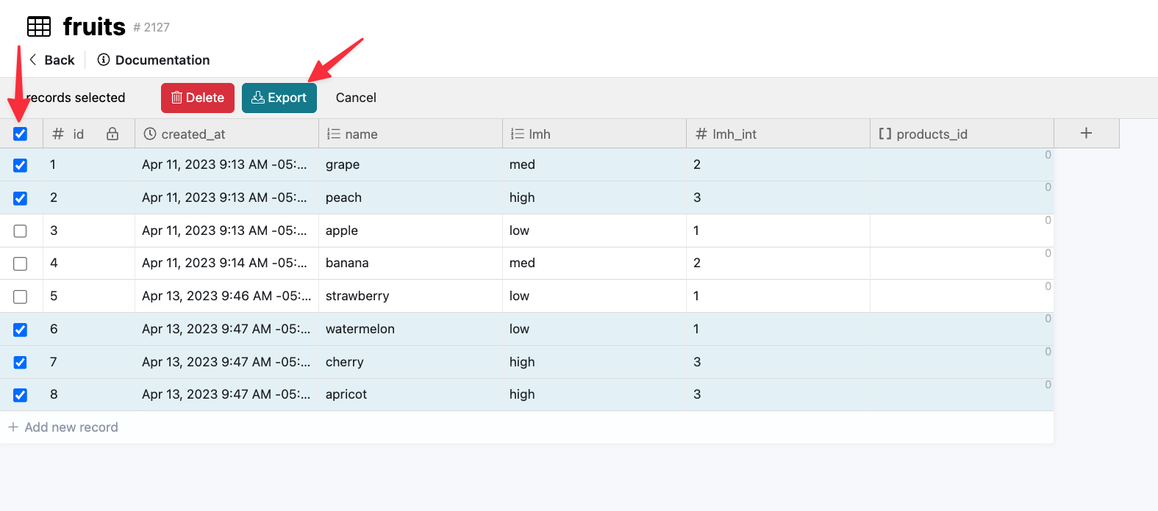Cancel the record selection
Screen dimensions: 1158x511
tap(356, 98)
